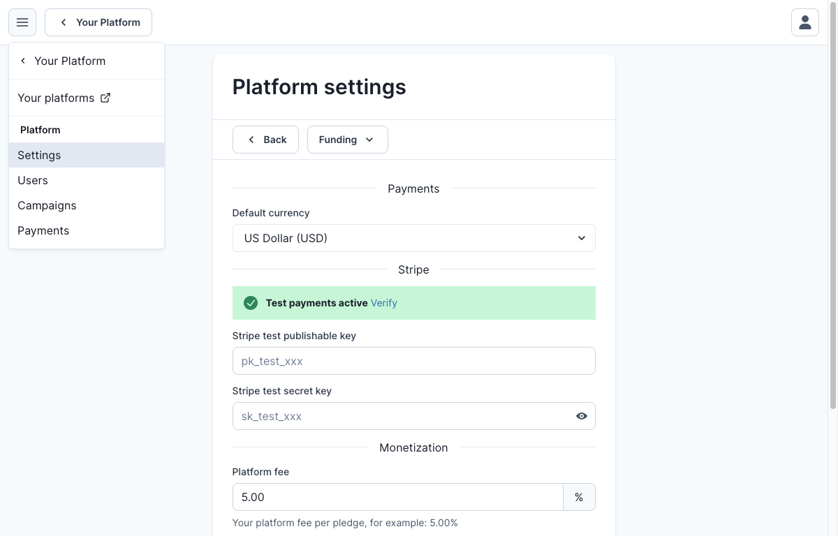Click the external link icon beside Your platforms
The height and width of the screenshot is (536, 838).
(x=105, y=98)
